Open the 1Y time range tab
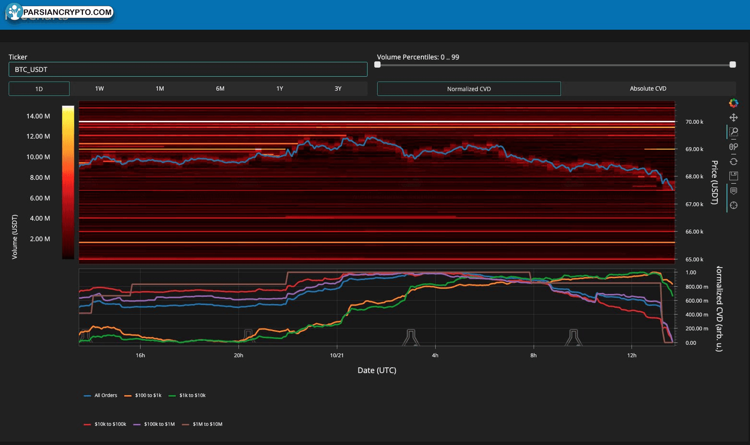Screen dimensions: 750x445 (280, 89)
